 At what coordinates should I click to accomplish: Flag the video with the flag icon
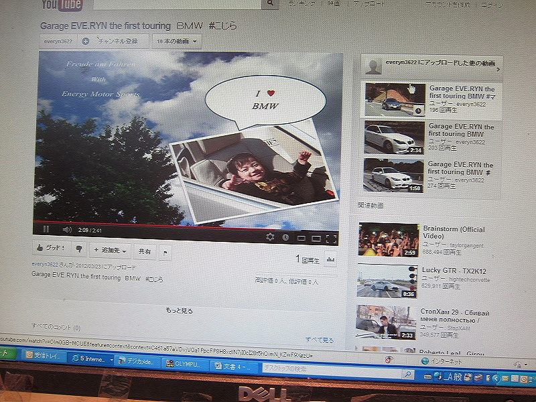point(165,253)
